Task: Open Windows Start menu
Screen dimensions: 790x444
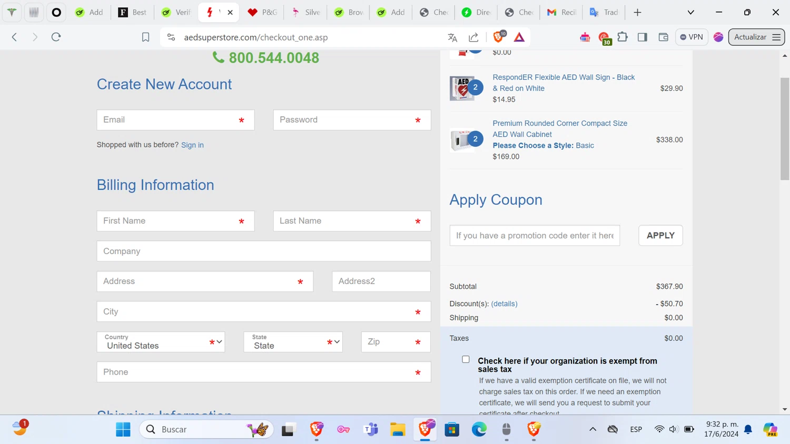Action: point(123,429)
